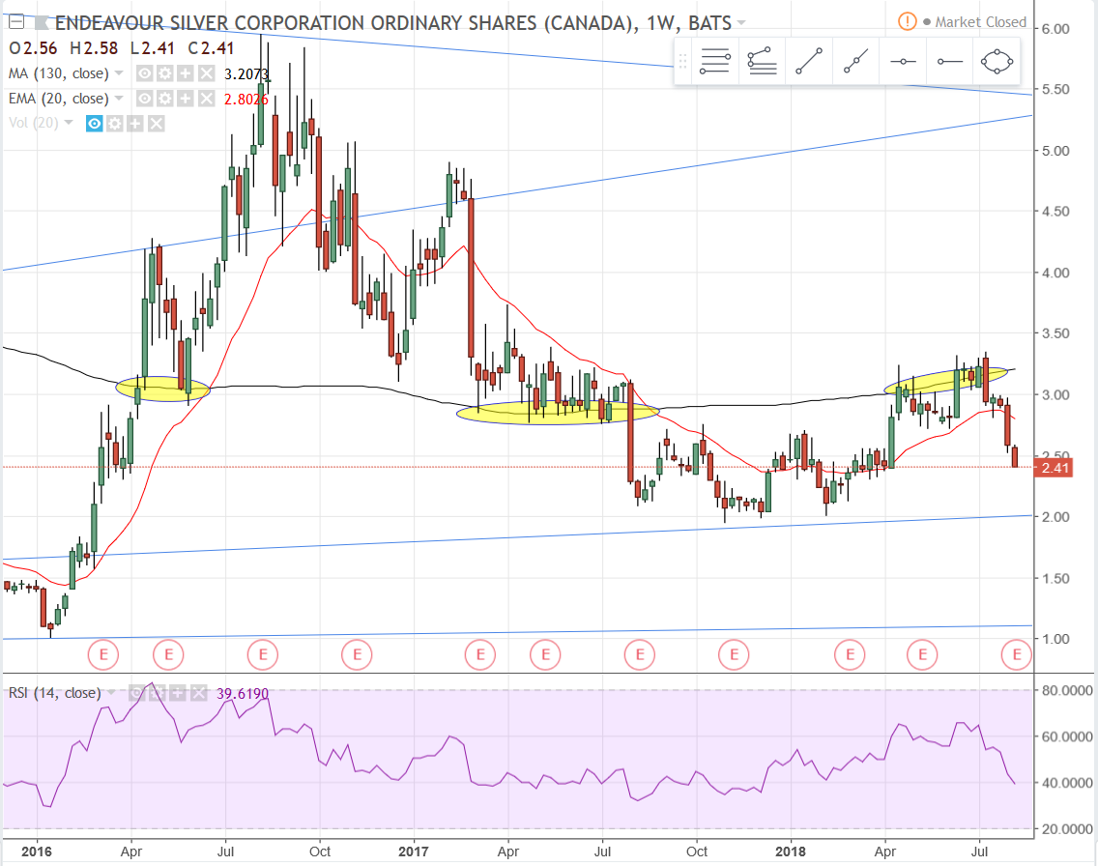This screenshot has height=866, width=1098.
Task: Open settings for the MA indicator
Action: click(x=164, y=73)
